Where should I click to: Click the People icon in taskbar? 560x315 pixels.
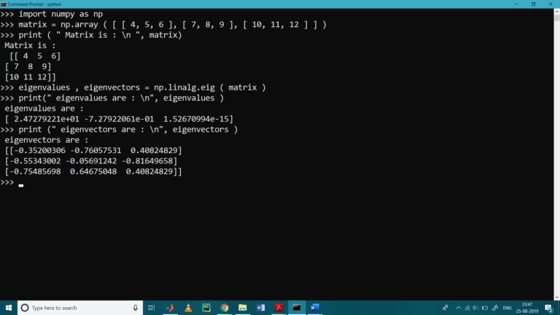click(446, 308)
